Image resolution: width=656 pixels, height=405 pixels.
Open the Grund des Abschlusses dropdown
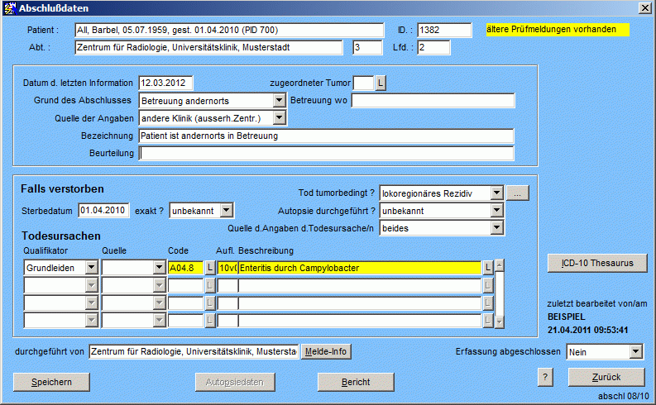279,101
